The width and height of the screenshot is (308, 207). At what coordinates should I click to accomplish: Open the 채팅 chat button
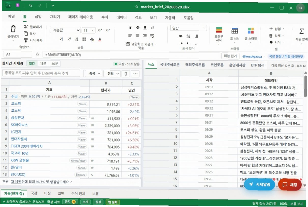click(x=290, y=184)
